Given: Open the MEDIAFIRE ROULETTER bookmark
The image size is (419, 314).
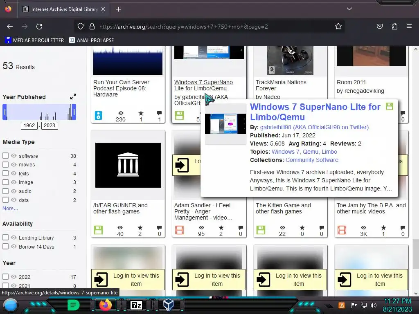Looking at the screenshot, I should coord(34,40).
